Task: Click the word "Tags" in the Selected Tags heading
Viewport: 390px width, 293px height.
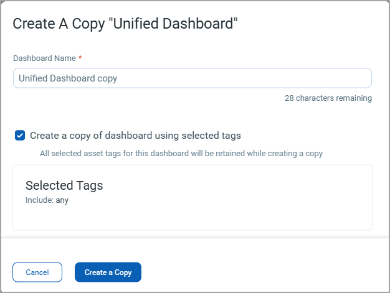Action: tap(90, 186)
